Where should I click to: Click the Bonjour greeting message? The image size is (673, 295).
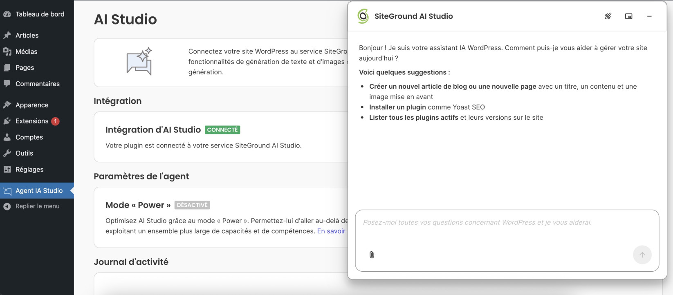click(x=503, y=53)
